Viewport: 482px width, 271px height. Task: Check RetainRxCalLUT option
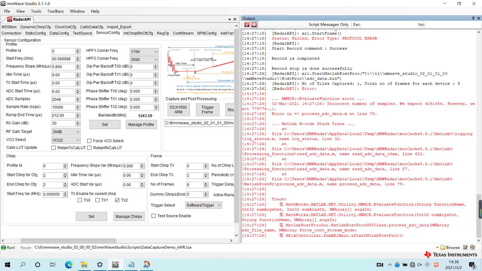[x=89, y=148]
